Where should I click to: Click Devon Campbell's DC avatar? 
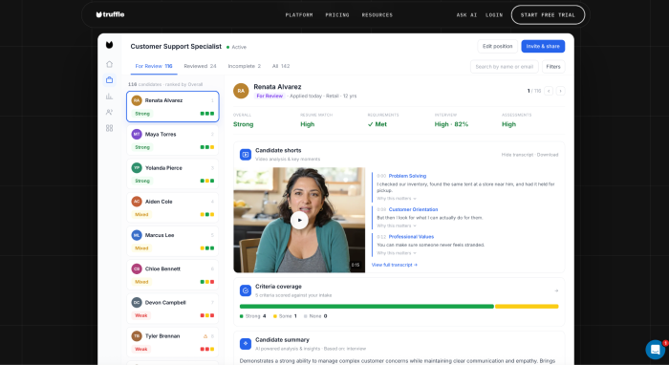pos(137,302)
